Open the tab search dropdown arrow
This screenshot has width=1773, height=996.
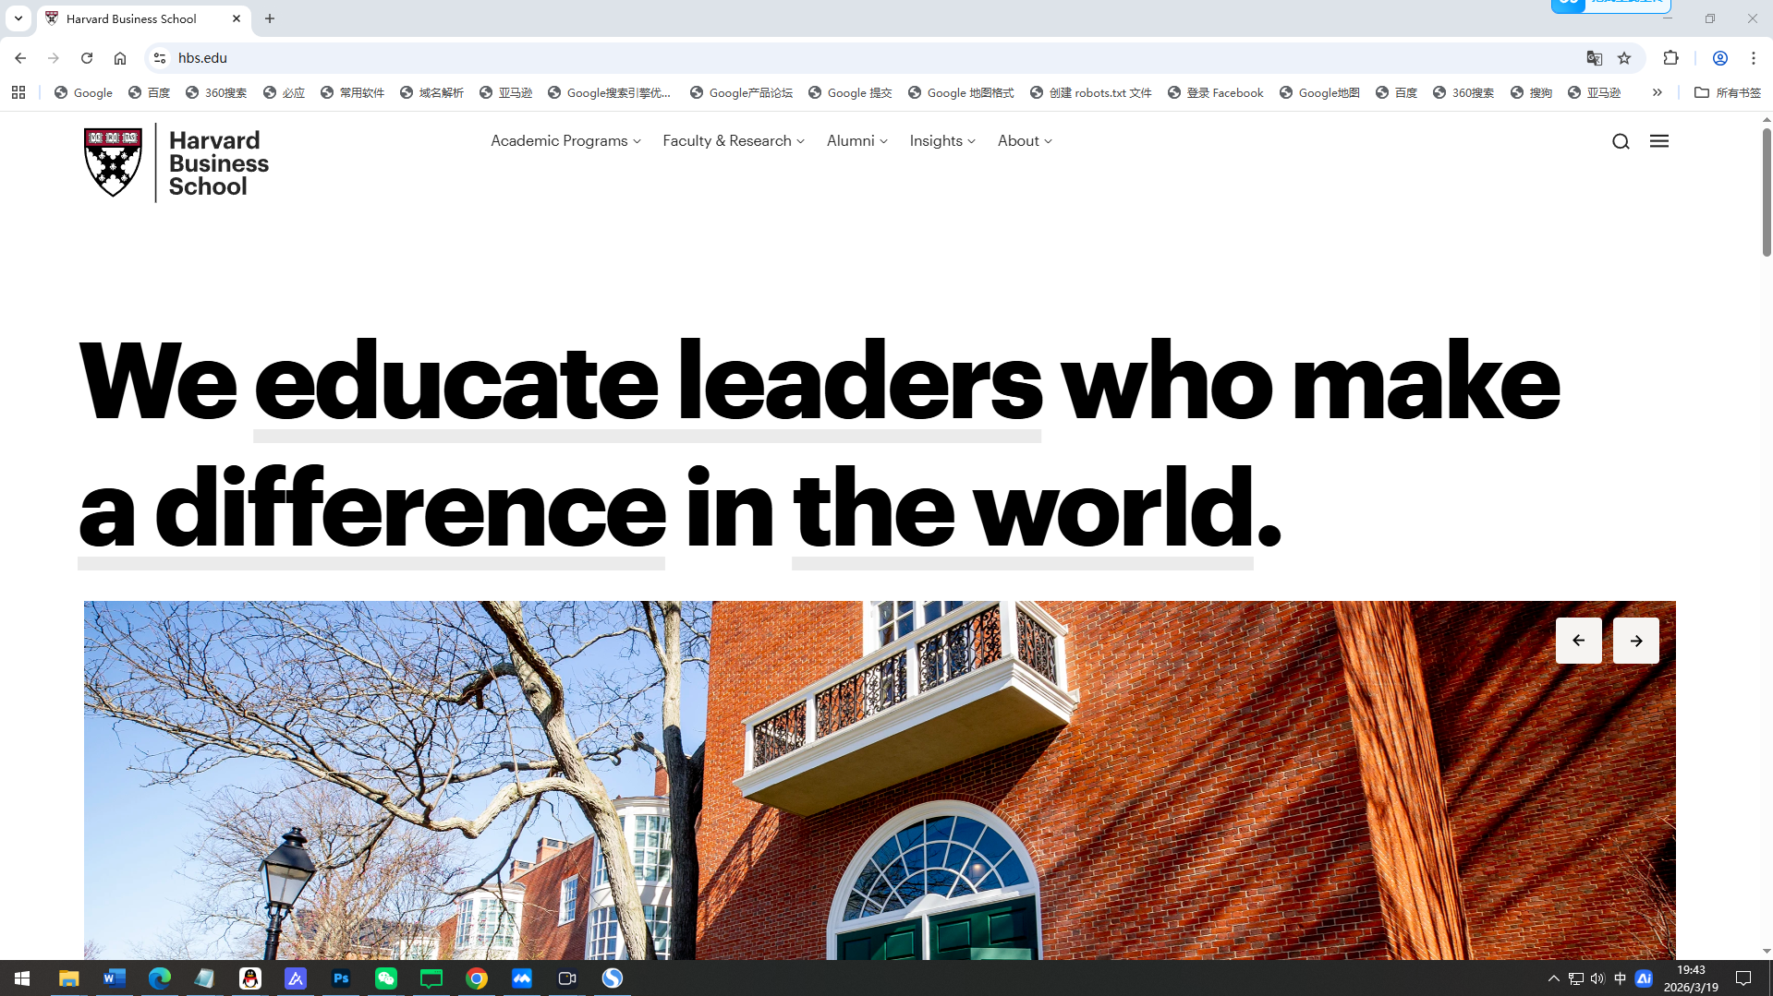[x=18, y=18]
